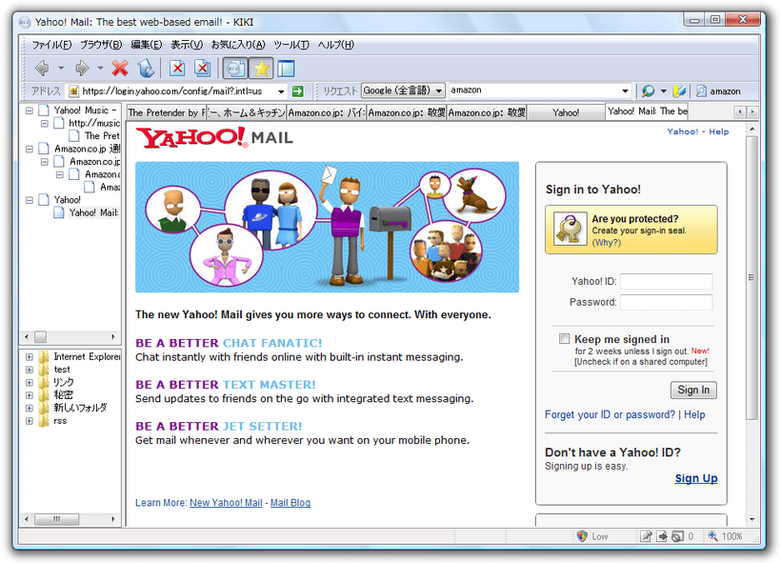Open the ツール(T) menu
The width and height of the screenshot is (781, 563).
[x=291, y=45]
